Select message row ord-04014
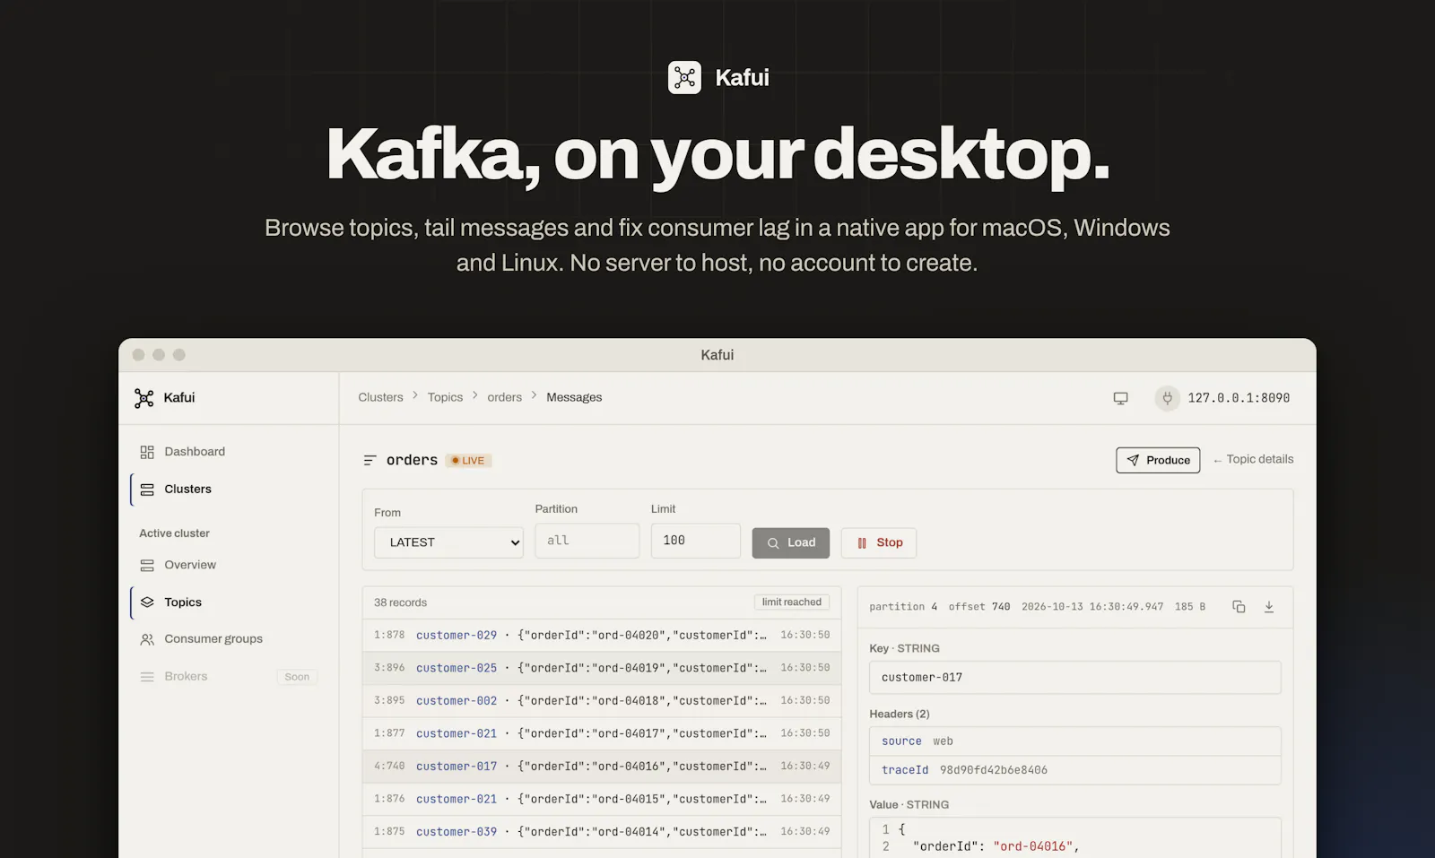 (x=602, y=832)
